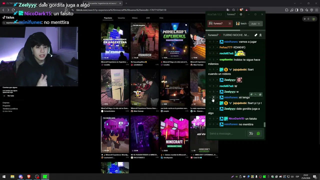
Task: Open user Fefuu777 in chat
Action: point(226,47)
